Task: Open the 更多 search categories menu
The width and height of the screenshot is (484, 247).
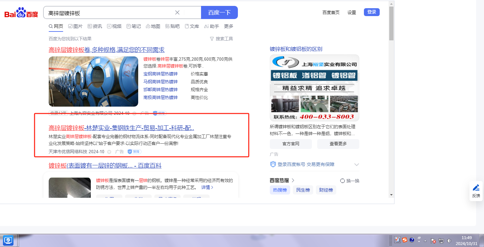Action: [229, 26]
